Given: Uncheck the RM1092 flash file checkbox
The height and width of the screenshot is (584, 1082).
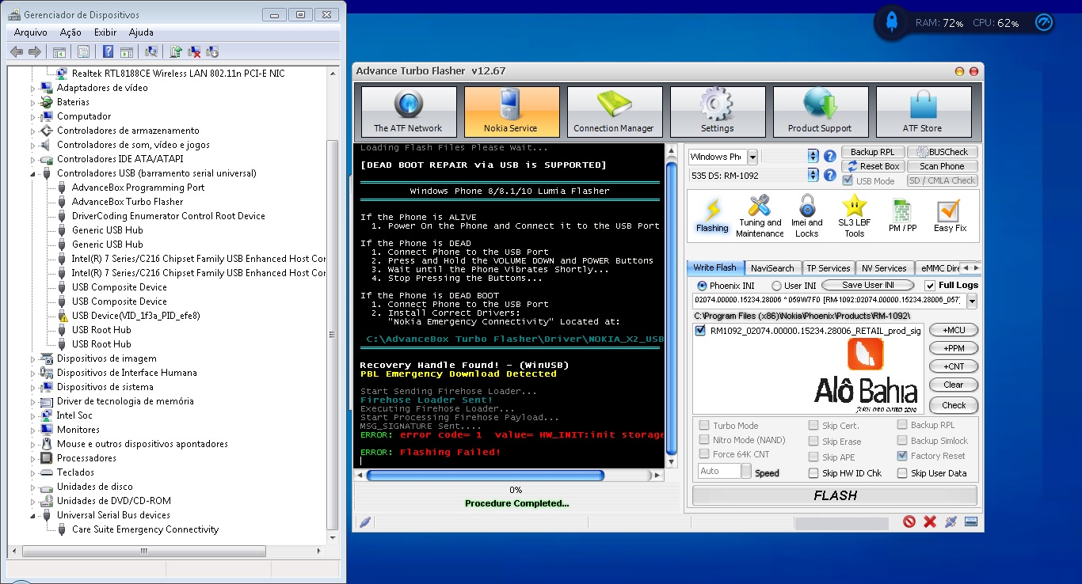Looking at the screenshot, I should point(700,331).
